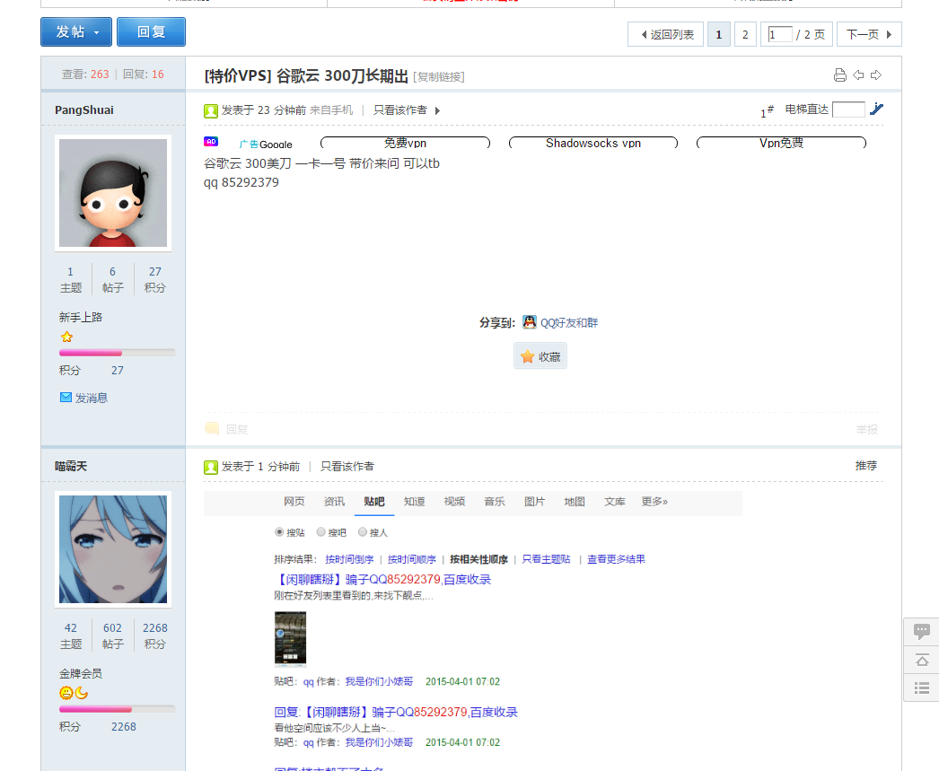This screenshot has width=939, height=771.
Task: Open the Vpn免费 ad link
Action: (x=782, y=143)
